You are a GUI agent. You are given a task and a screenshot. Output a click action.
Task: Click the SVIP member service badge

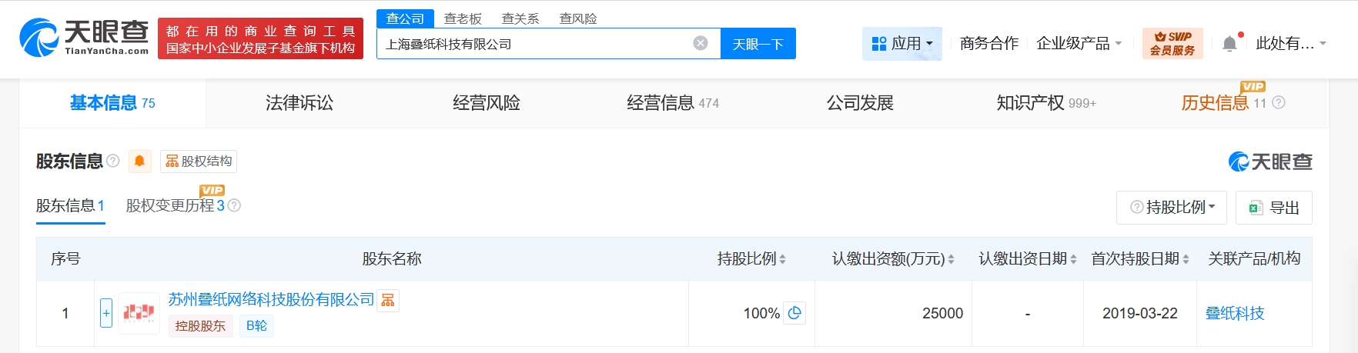pos(1172,44)
